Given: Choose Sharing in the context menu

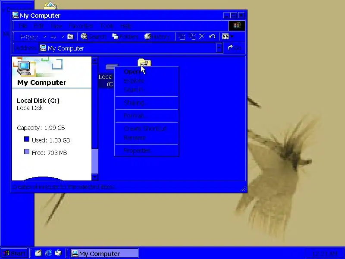Looking at the screenshot, I should (147, 103).
